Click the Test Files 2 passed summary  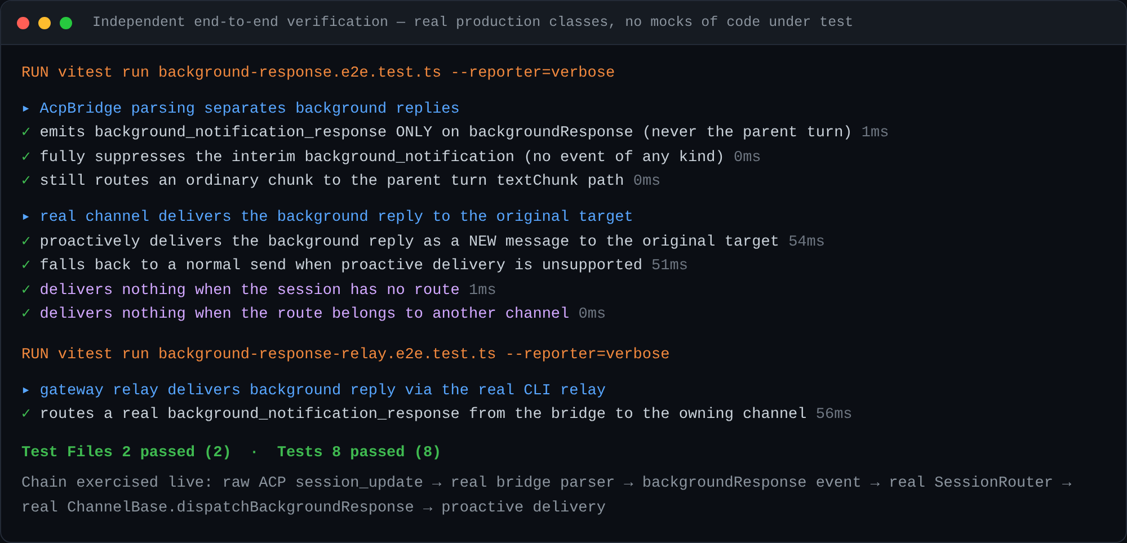pyautogui.click(x=126, y=452)
